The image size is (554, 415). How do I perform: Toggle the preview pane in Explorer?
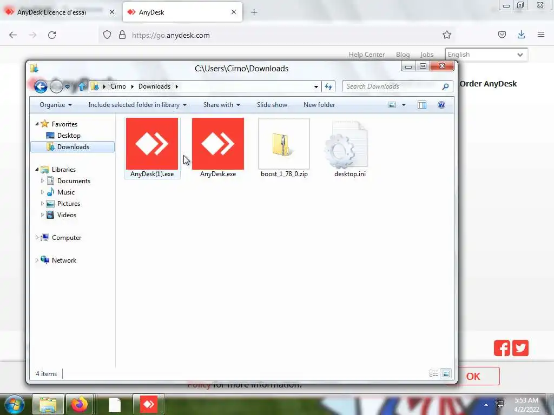(422, 105)
